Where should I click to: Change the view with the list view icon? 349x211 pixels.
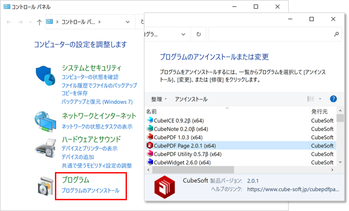tap(311, 99)
